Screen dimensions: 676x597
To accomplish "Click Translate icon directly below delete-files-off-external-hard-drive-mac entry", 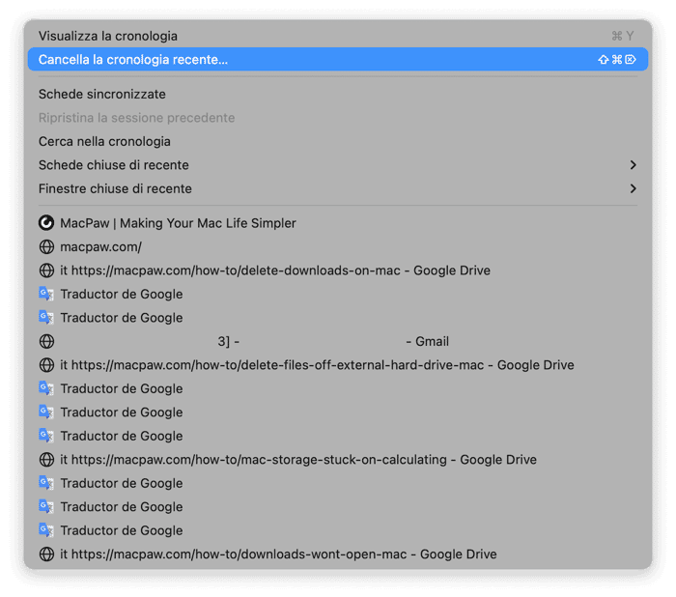I will (46, 388).
